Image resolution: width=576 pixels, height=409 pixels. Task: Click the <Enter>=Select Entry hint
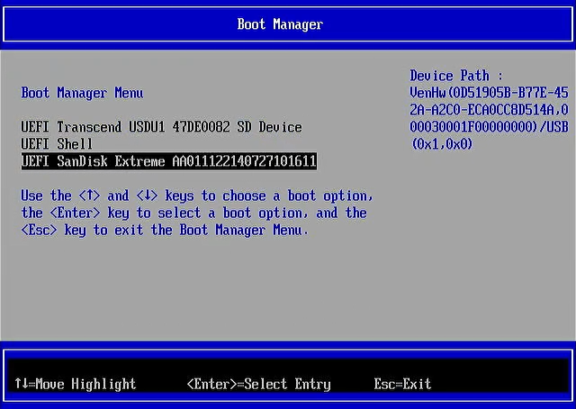[x=258, y=384]
